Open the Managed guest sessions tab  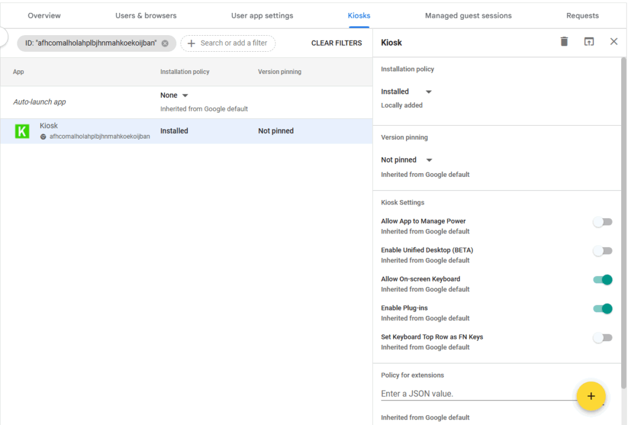click(468, 15)
